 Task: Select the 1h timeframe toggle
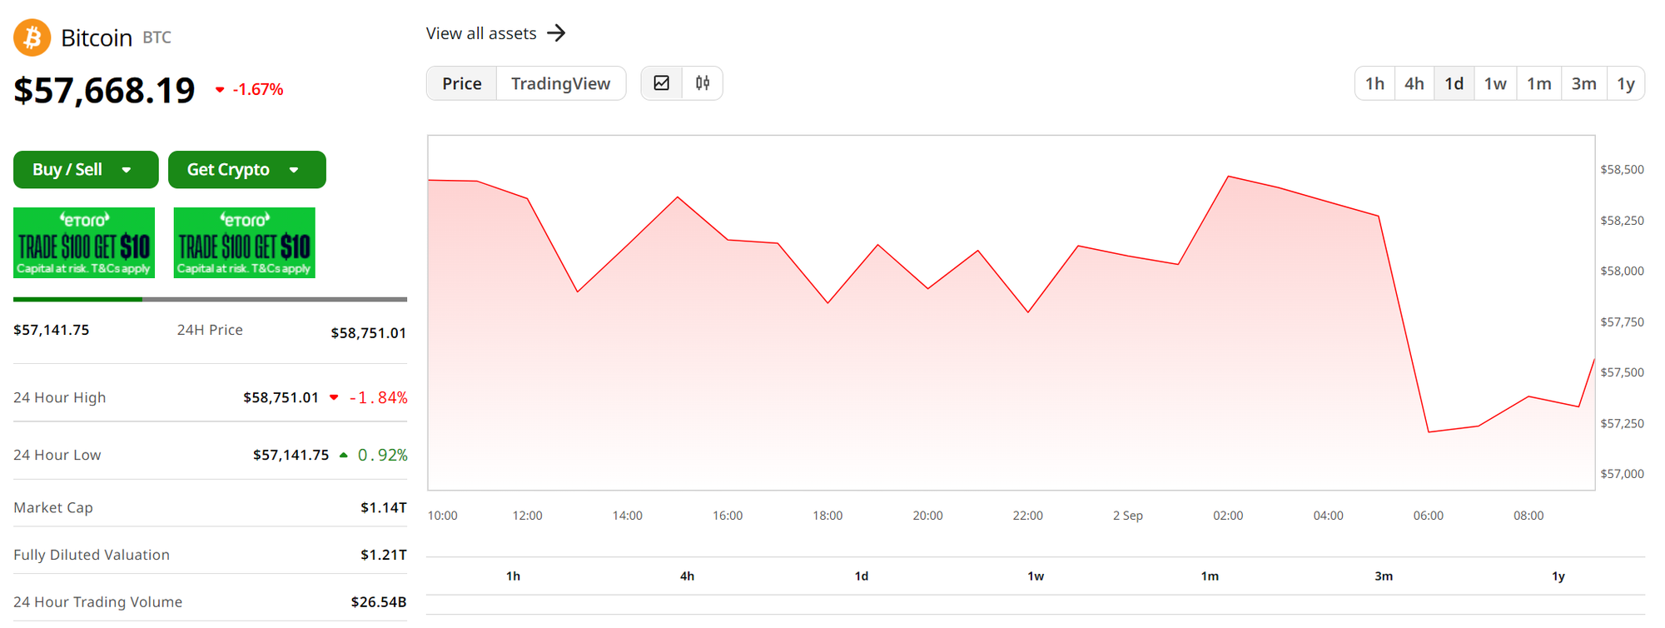(x=1374, y=83)
